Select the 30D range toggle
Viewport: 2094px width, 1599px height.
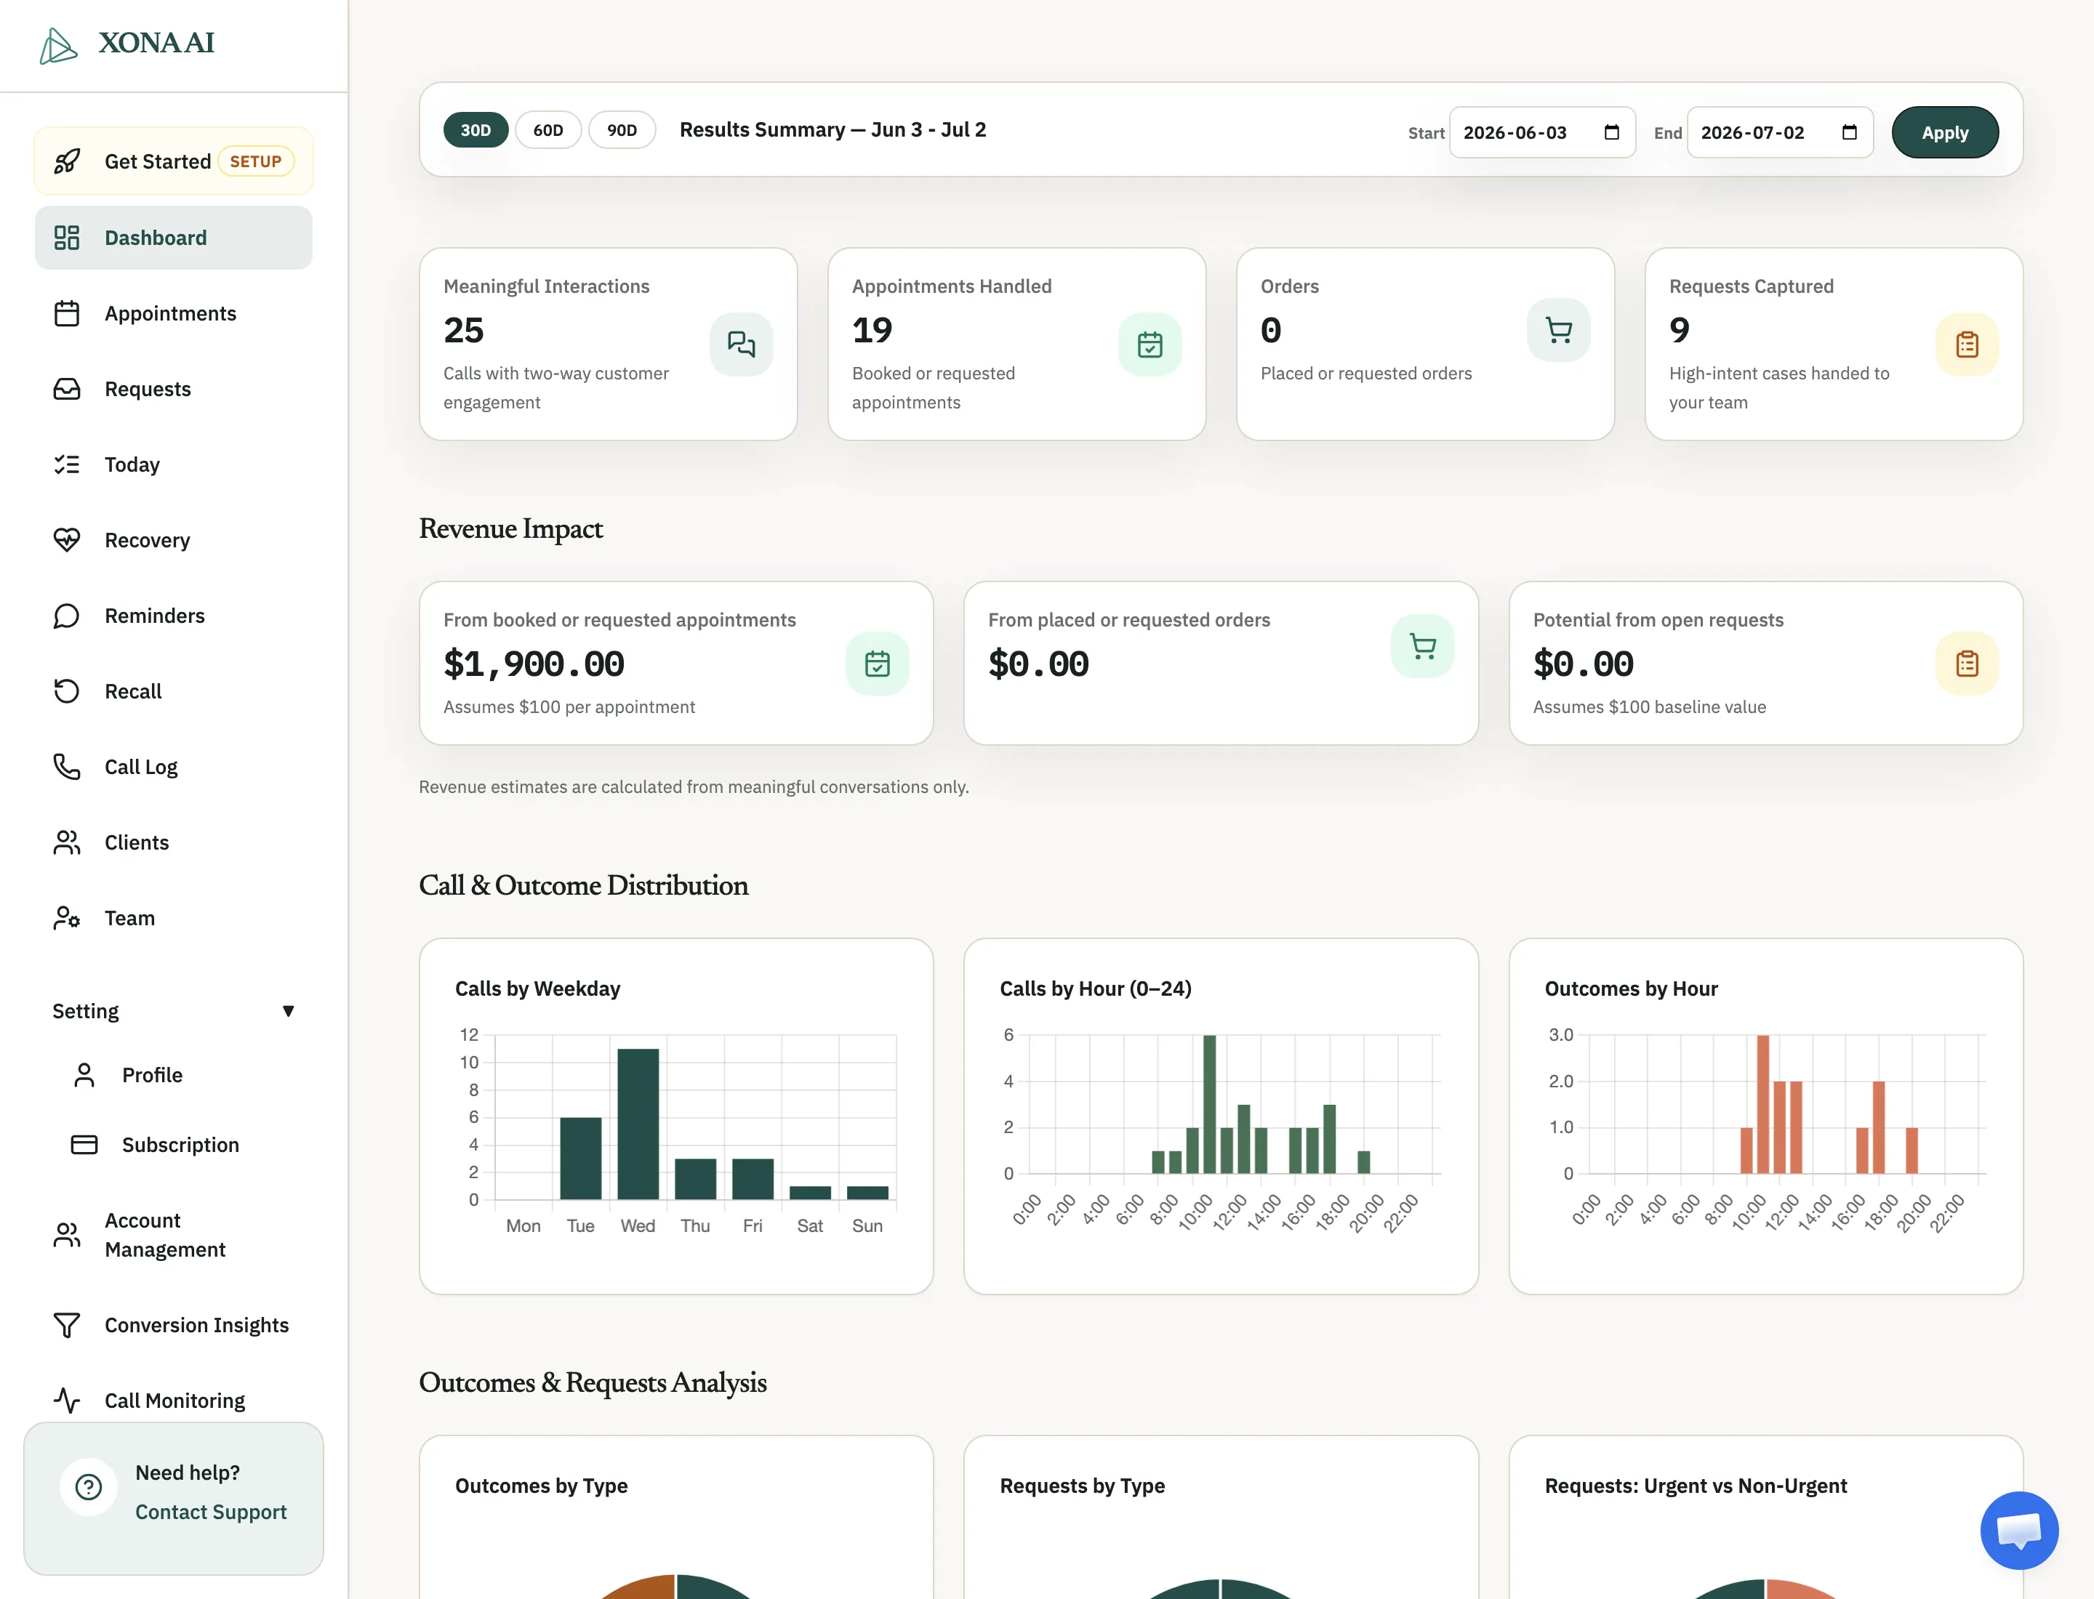click(476, 129)
